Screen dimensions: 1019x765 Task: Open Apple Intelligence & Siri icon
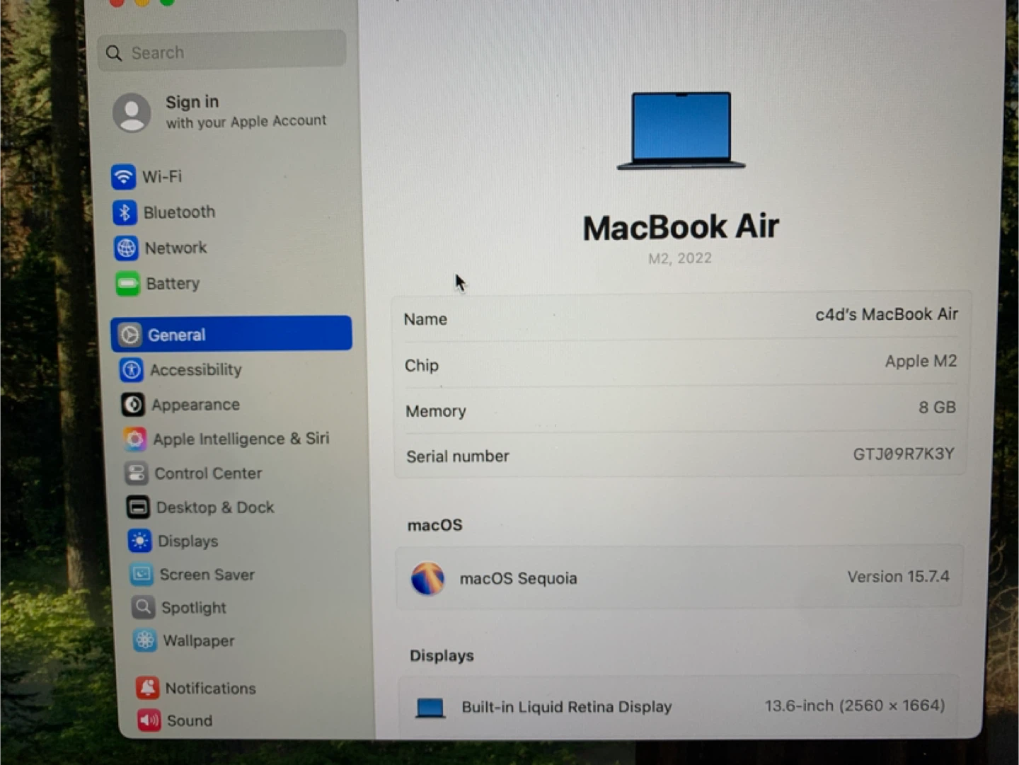134,439
